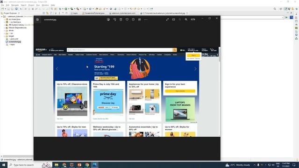Click the Windows Start button
The image size is (299, 168).
(x=4, y=165)
